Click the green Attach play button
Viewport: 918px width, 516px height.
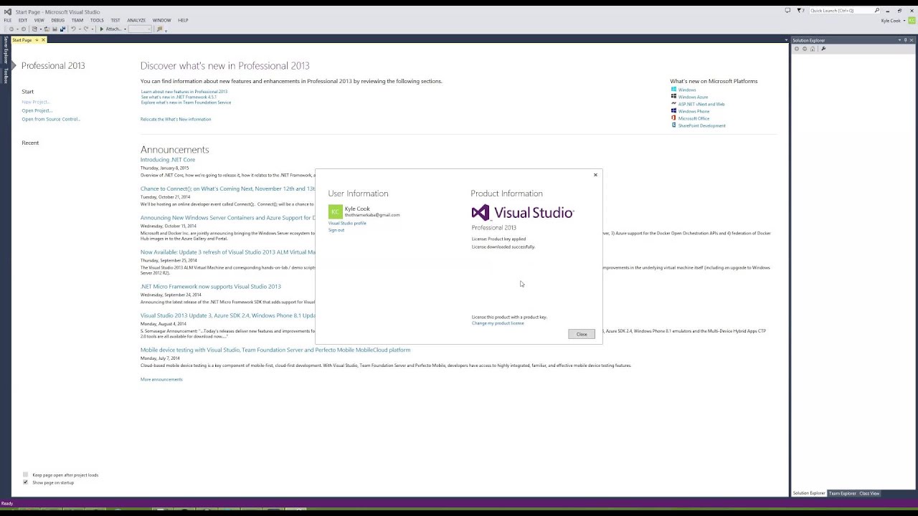pos(102,29)
